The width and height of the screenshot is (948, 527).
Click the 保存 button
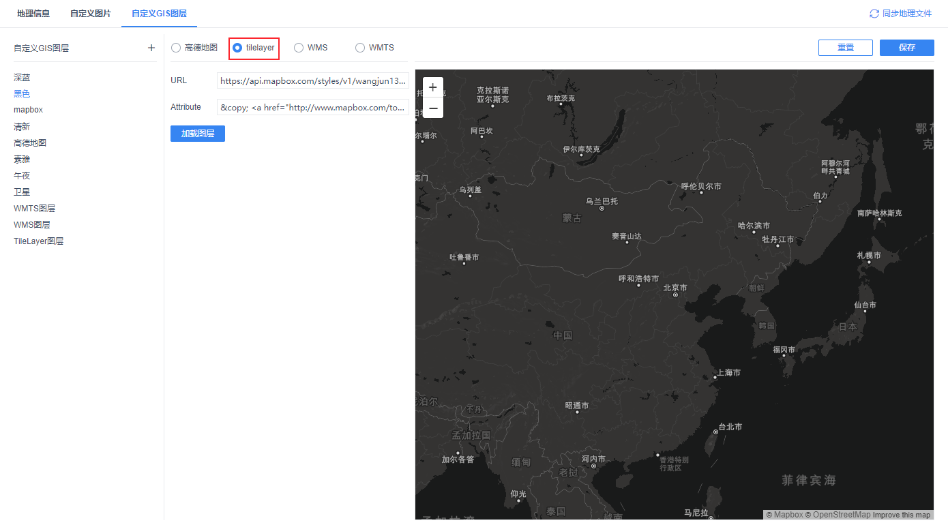pos(907,48)
